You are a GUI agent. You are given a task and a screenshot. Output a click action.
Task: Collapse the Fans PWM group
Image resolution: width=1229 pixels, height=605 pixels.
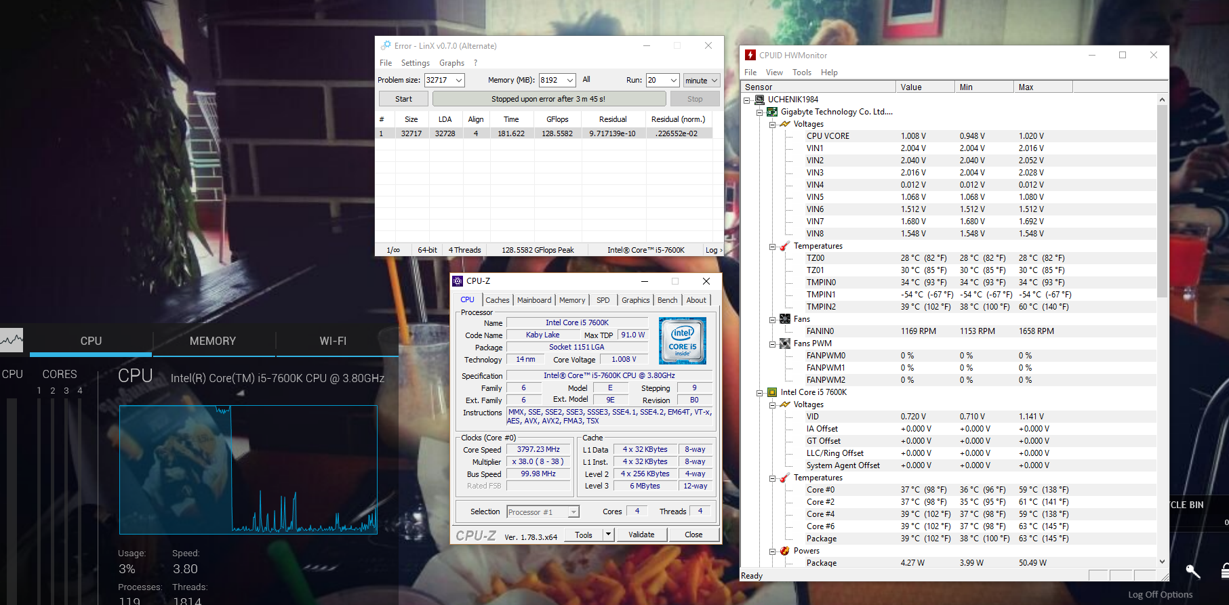click(772, 343)
